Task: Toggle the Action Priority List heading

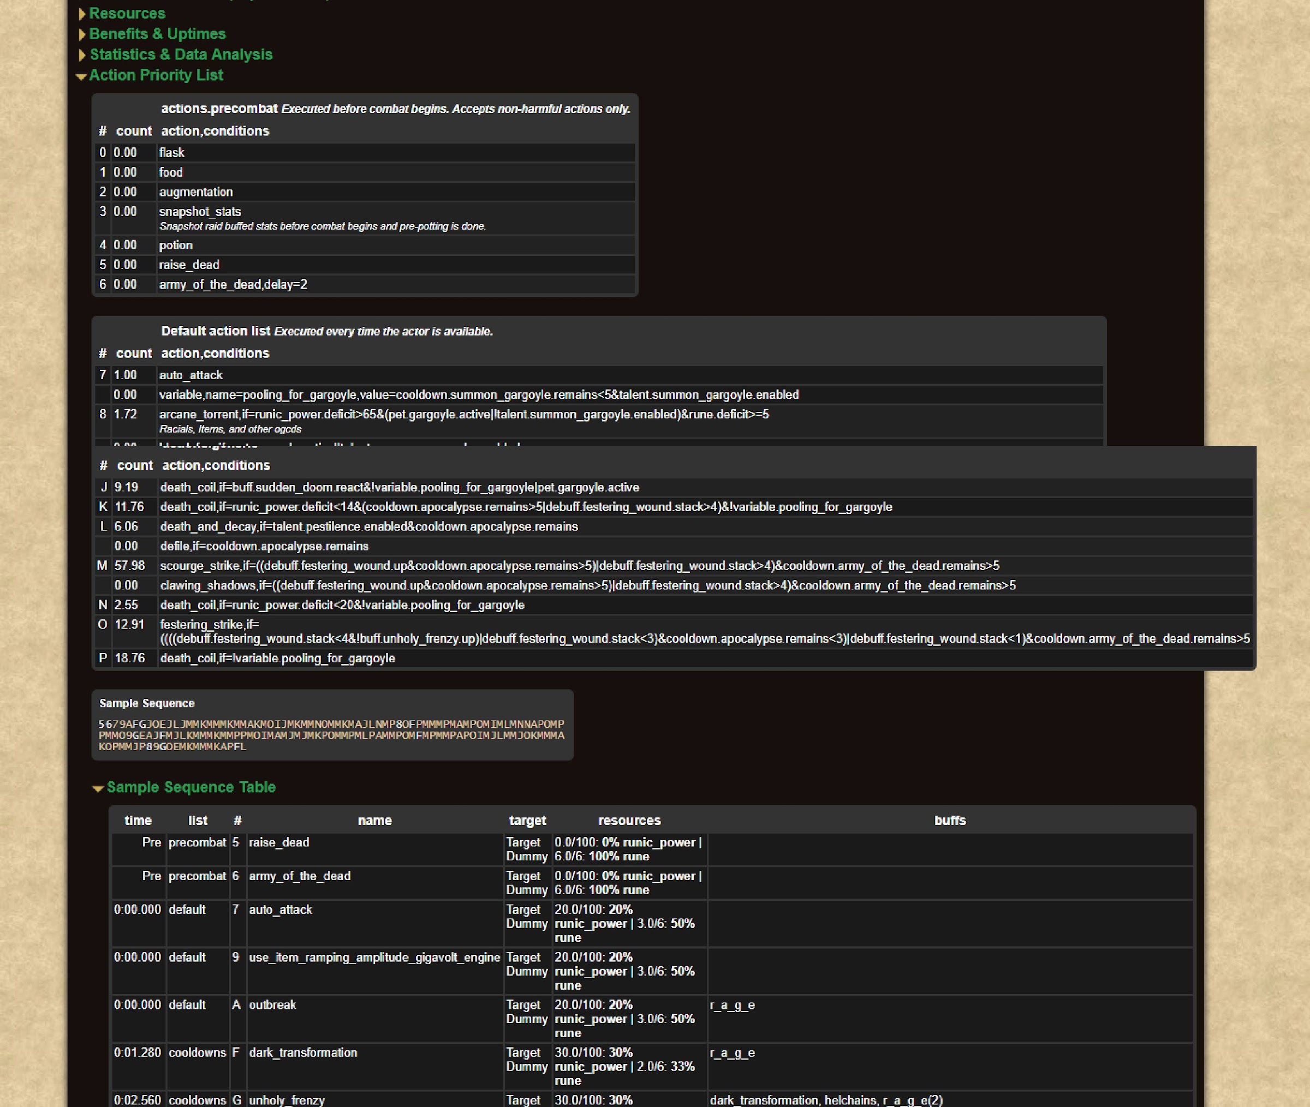Action: (156, 75)
